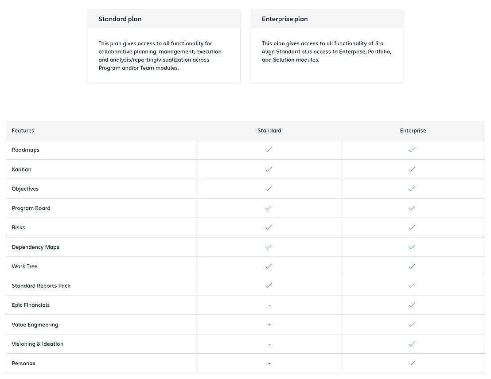The image size is (491, 379).
Task: Click the Enterprise plan description text
Action: [x=326, y=52]
